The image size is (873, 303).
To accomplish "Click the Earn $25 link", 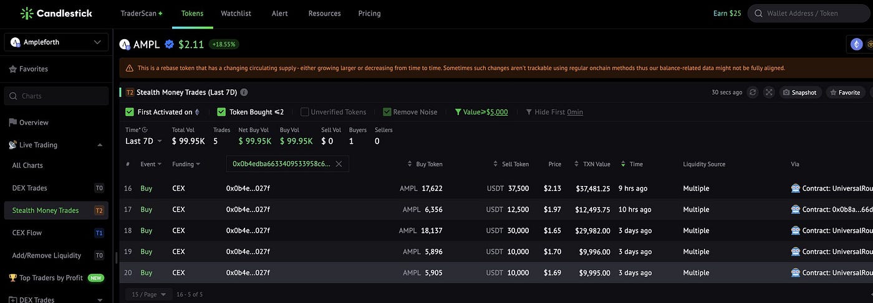I will coord(727,13).
